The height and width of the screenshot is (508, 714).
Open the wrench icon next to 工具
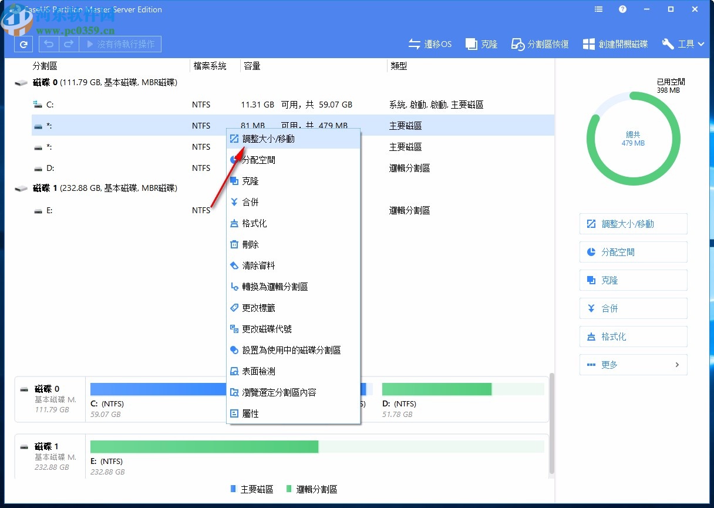668,43
